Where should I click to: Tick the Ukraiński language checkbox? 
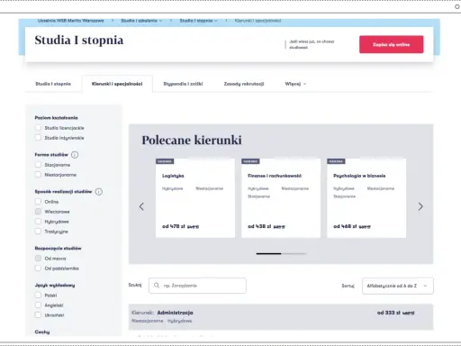pos(38,315)
